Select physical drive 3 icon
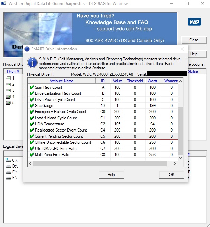Viewport: 210px width, 227px height. [9, 90]
